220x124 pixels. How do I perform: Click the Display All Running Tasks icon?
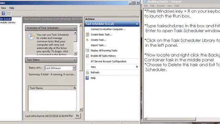pos(87,51)
